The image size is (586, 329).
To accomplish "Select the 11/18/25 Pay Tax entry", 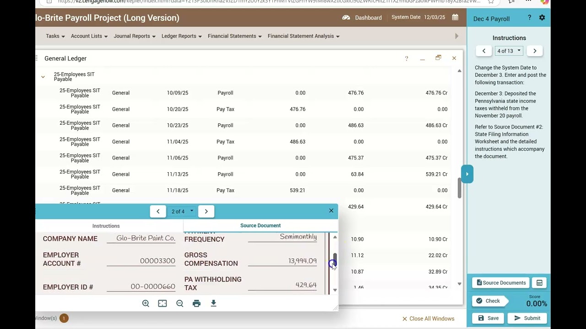I will tap(243, 190).
